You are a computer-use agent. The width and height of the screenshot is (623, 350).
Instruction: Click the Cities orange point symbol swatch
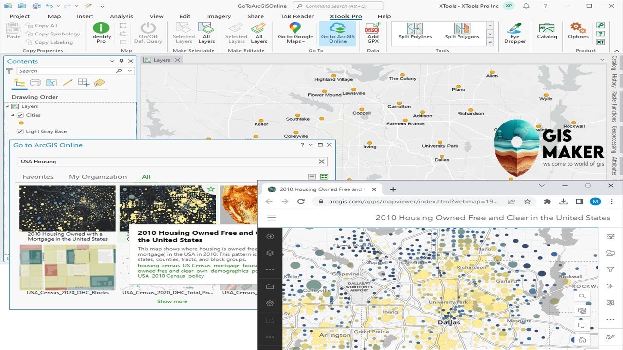21,123
